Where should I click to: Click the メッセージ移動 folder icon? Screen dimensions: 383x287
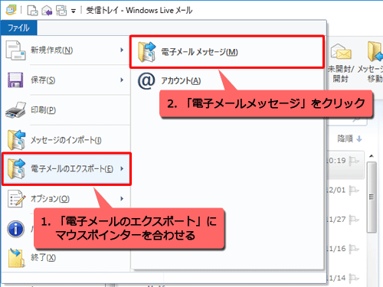point(375,52)
